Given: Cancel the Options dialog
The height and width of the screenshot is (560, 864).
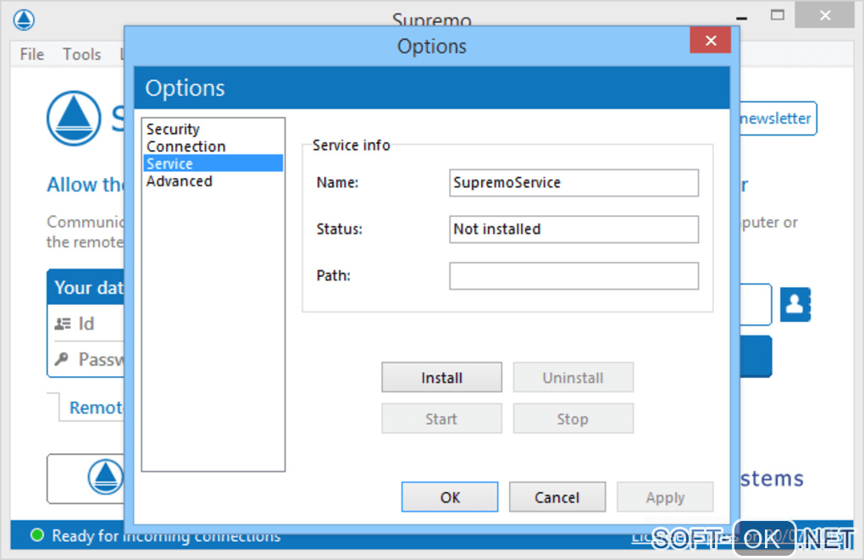Looking at the screenshot, I should coord(557,497).
